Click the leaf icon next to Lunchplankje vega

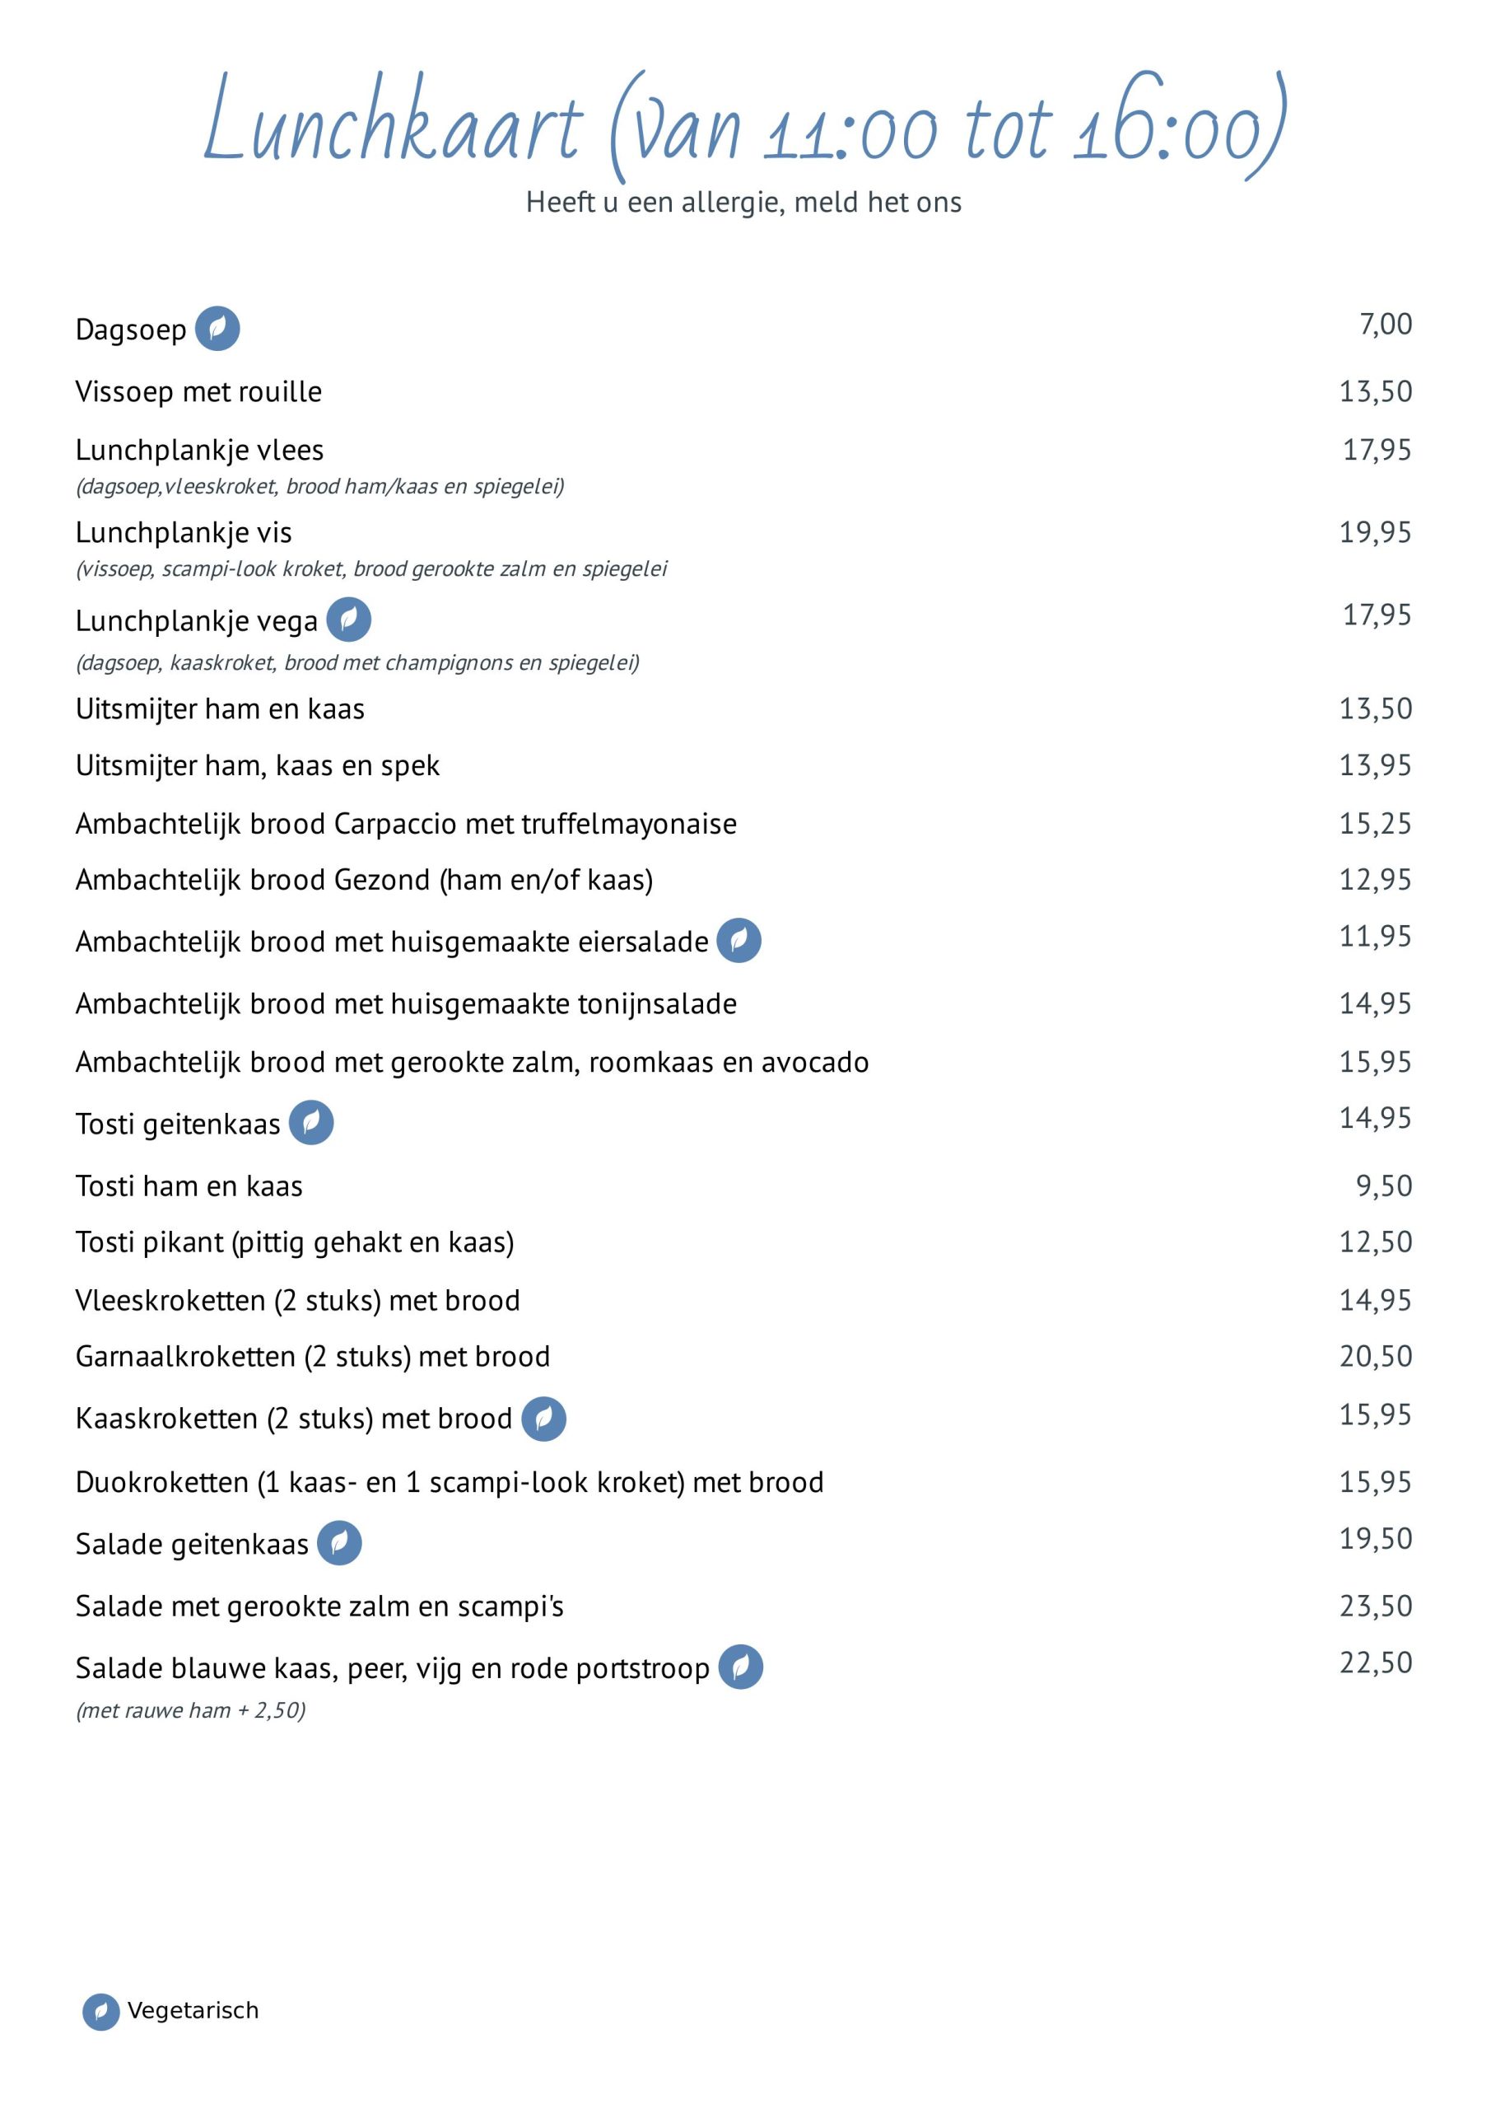(x=349, y=620)
